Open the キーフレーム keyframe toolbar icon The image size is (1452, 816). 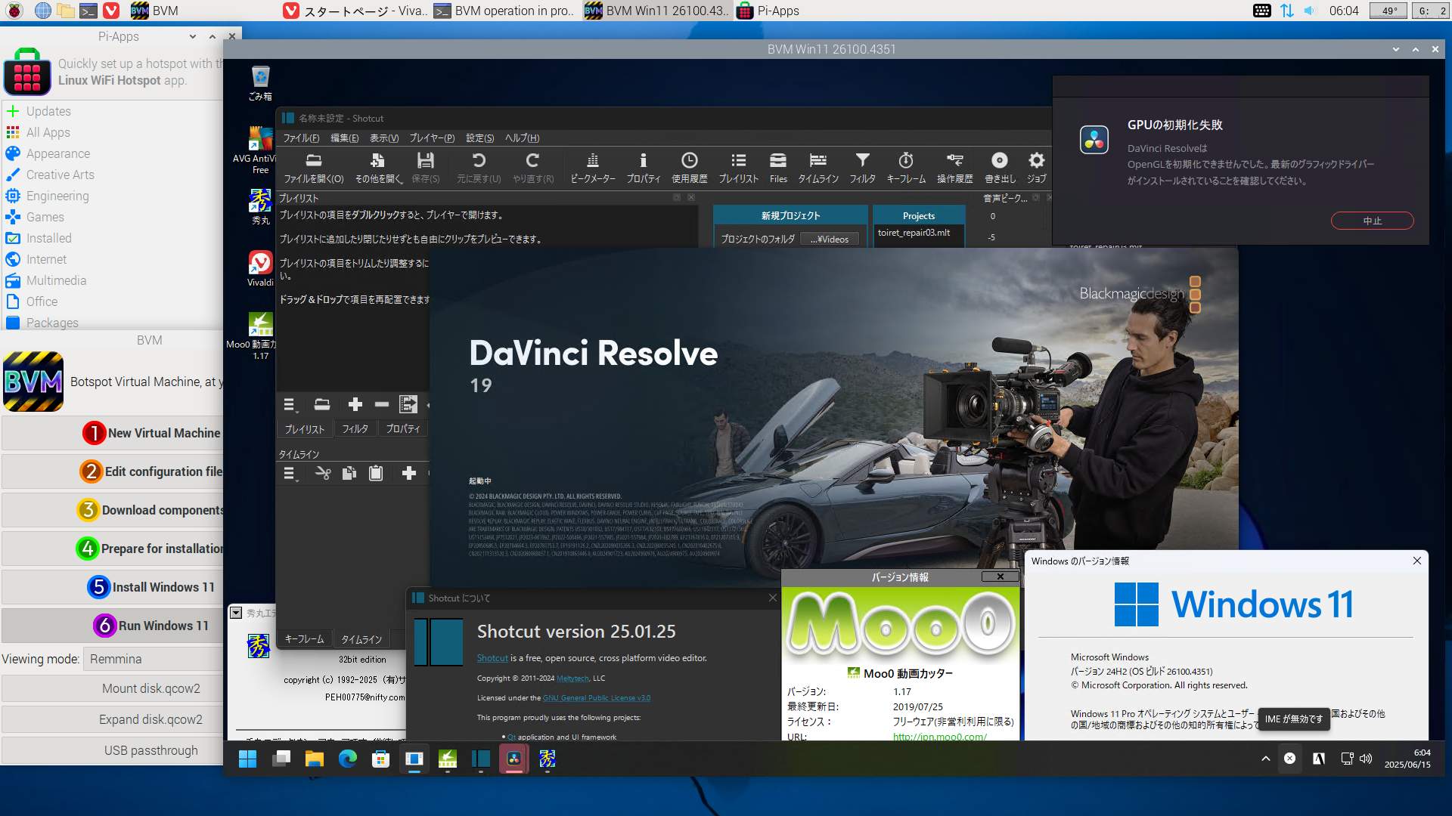point(906,168)
